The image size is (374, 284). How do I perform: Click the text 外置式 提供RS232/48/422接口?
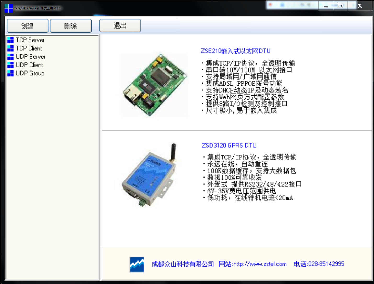click(x=254, y=184)
